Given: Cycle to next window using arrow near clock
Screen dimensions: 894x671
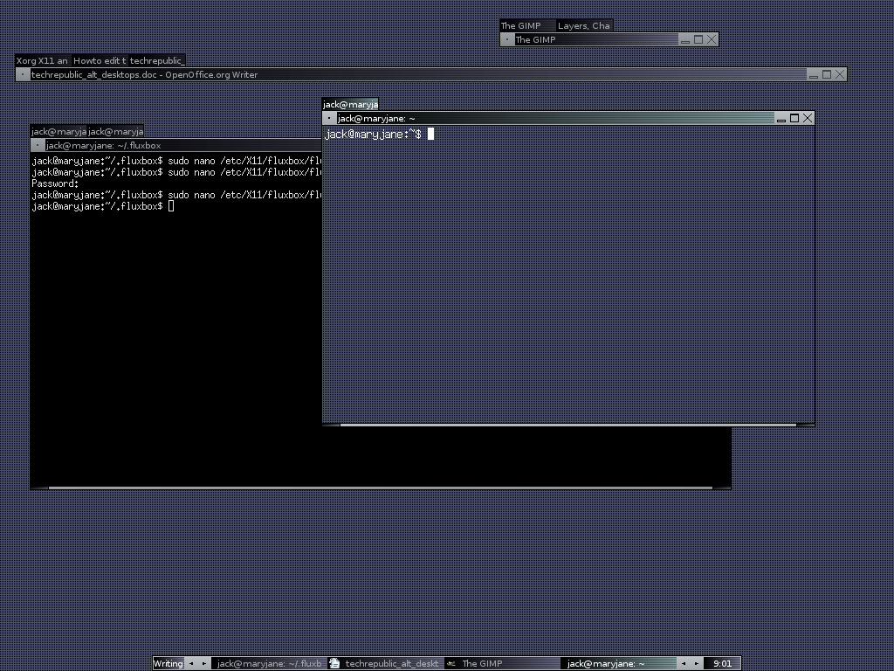Looking at the screenshot, I should click(697, 664).
